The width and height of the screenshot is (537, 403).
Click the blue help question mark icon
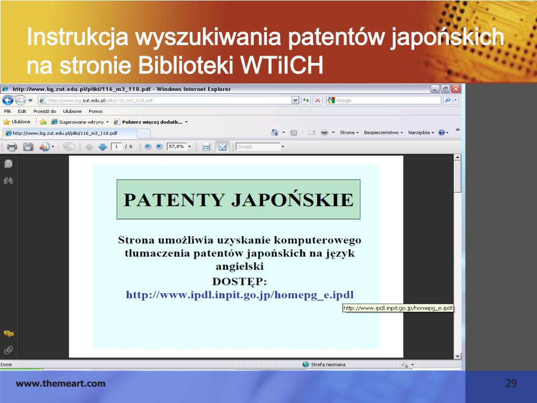click(x=442, y=133)
